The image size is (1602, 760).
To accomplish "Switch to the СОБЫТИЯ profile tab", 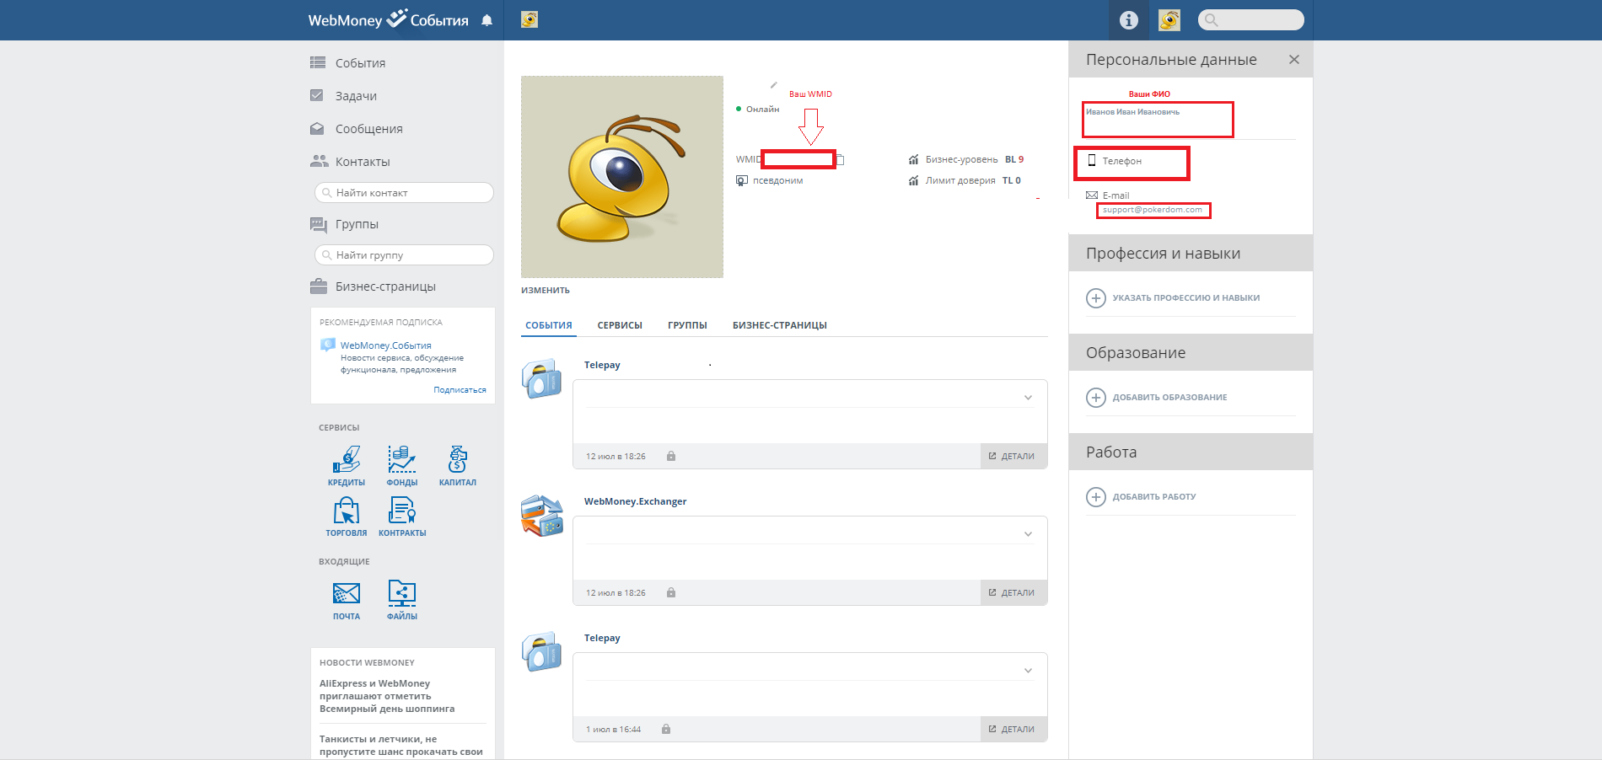I will [549, 325].
